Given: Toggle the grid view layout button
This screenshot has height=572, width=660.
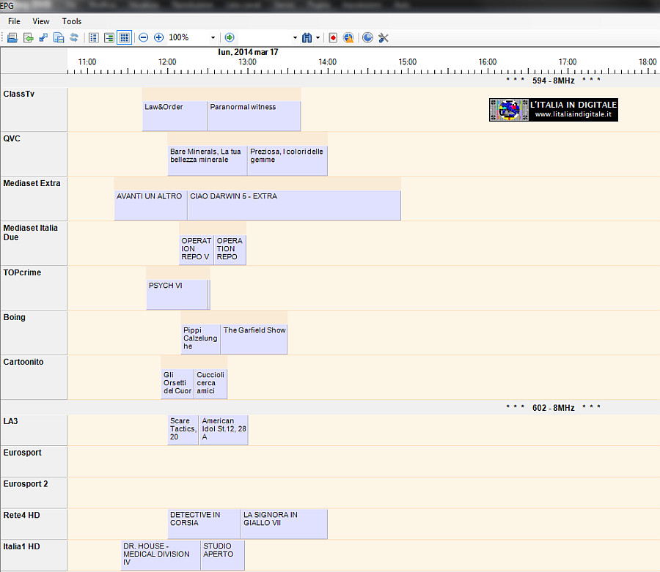Looking at the screenshot, I should (x=125, y=37).
